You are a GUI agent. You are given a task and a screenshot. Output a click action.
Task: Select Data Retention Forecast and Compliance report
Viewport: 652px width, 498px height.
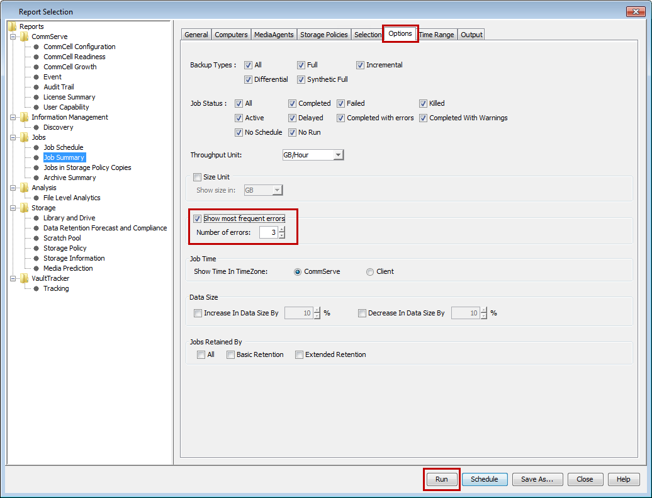[105, 228]
